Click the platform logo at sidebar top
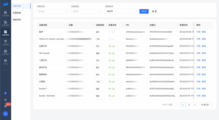 6,4
